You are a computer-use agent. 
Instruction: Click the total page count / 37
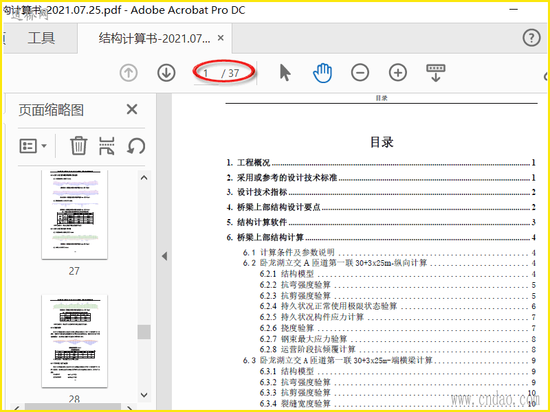click(x=230, y=73)
